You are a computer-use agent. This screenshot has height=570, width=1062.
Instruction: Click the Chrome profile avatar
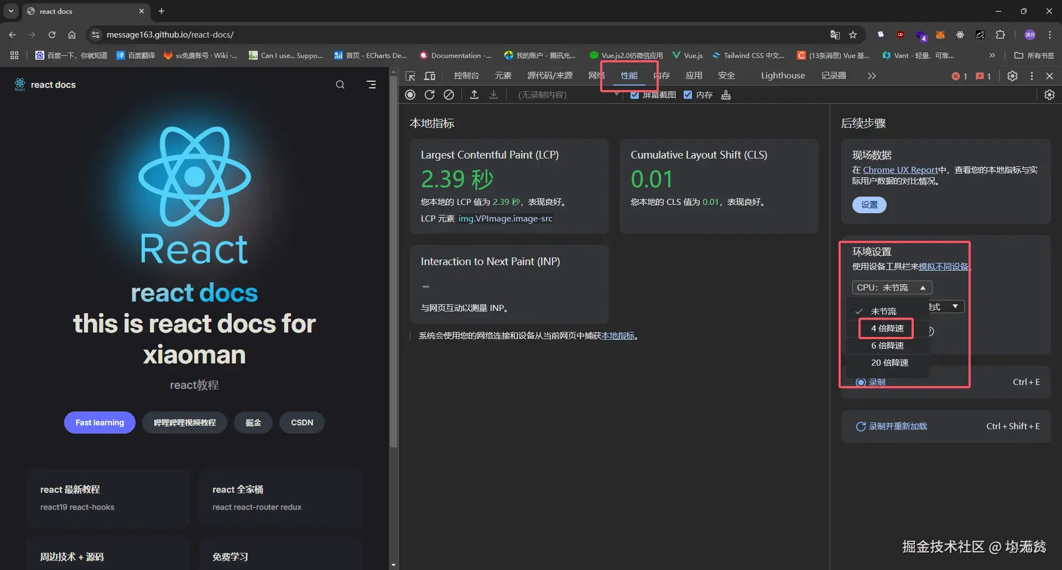pyautogui.click(x=1029, y=35)
